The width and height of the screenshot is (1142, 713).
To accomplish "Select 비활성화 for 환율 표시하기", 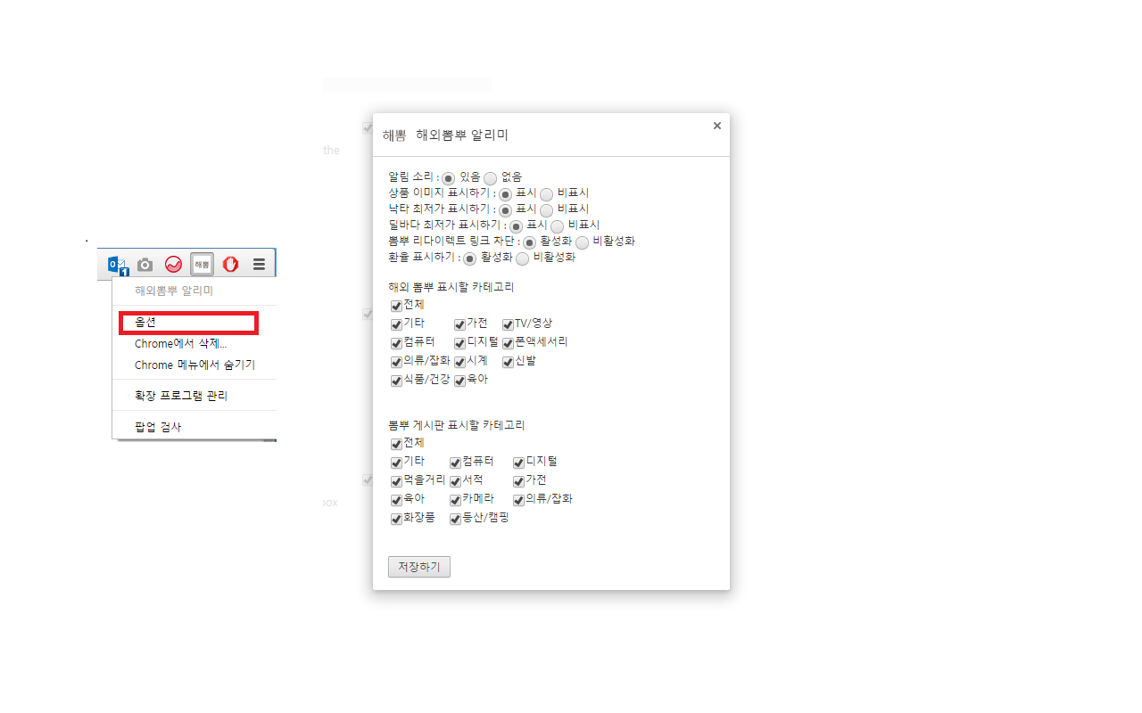I will (x=522, y=258).
